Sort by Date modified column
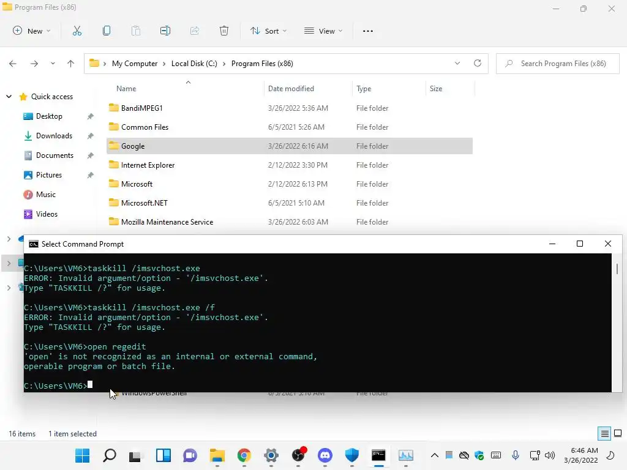Image resolution: width=627 pixels, height=470 pixels. pyautogui.click(x=291, y=88)
